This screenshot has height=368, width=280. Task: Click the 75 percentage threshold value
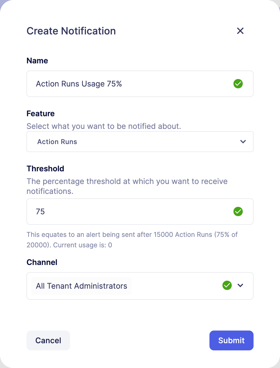40,212
